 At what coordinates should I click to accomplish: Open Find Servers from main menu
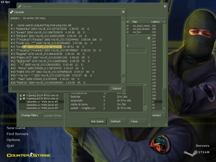[17, 134]
